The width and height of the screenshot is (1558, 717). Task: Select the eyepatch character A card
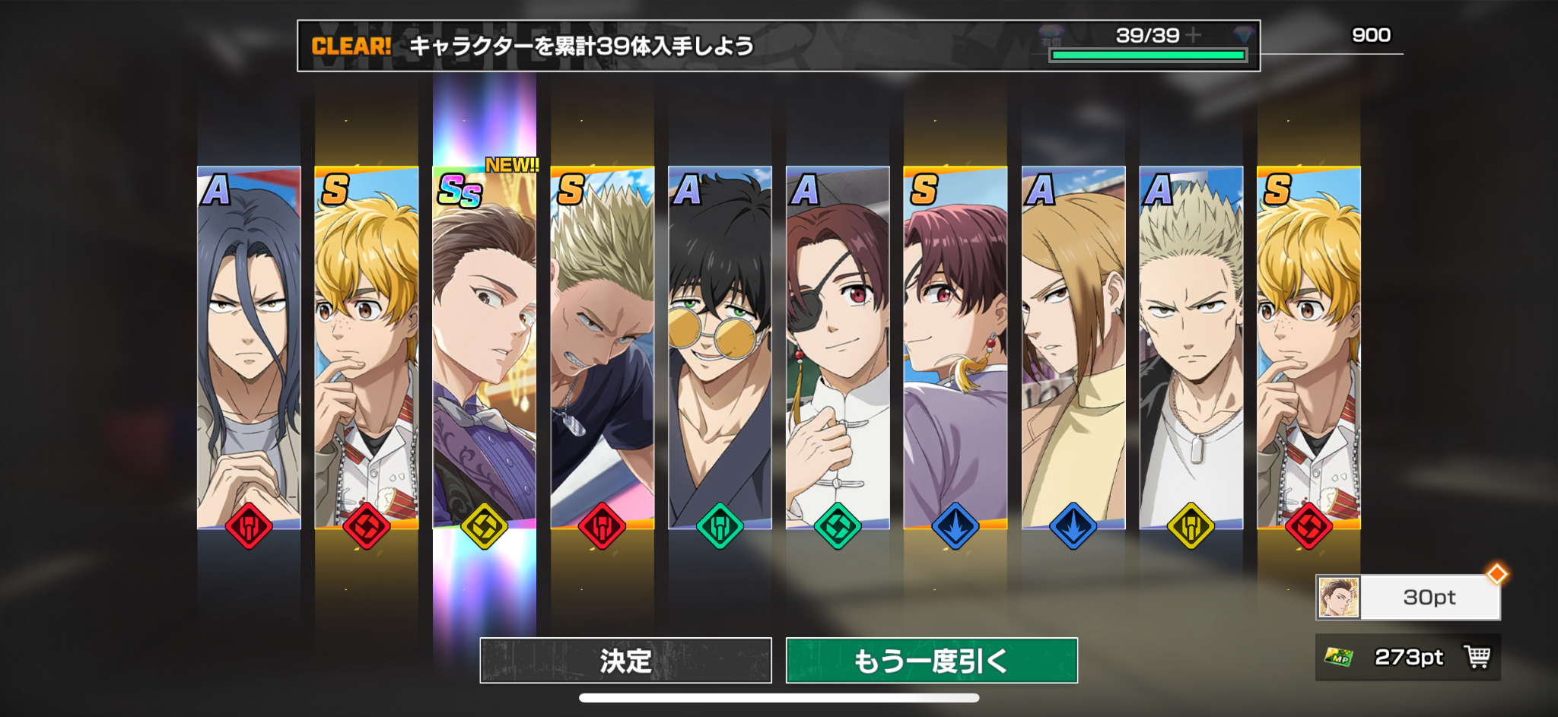pos(838,347)
